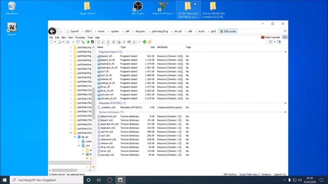Launch OBS Studio from the desktop

138,8
